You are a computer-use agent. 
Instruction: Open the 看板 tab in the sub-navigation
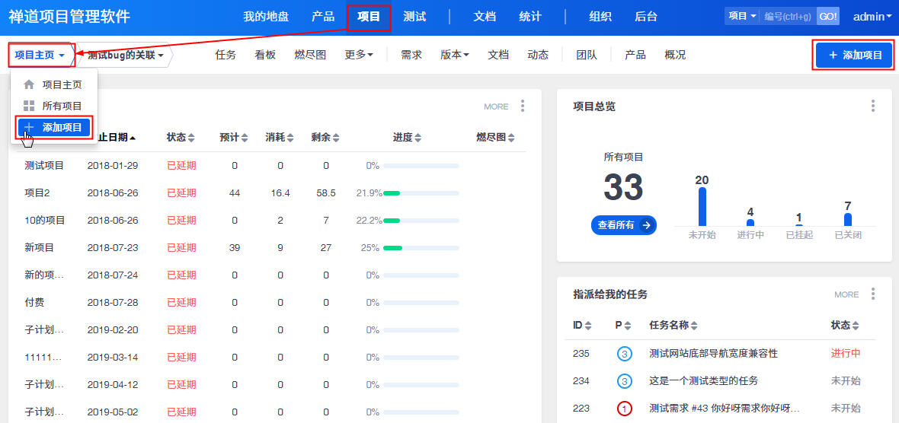pyautogui.click(x=265, y=55)
